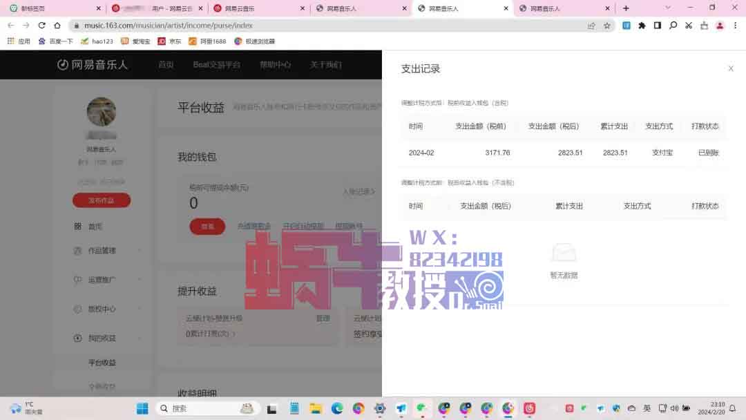Open the Windows Start menu
Screen dimensions: 746x420
(142, 408)
